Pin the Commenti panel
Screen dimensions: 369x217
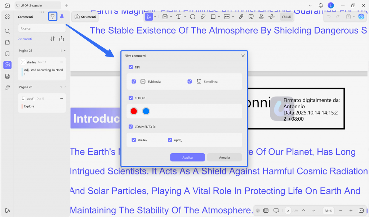coord(62,17)
